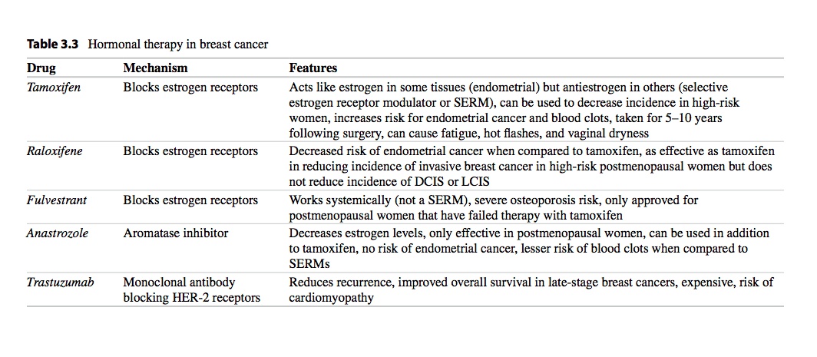The image size is (817, 357).
Task: Select the Trastuzumab features description text
Action: [531, 289]
